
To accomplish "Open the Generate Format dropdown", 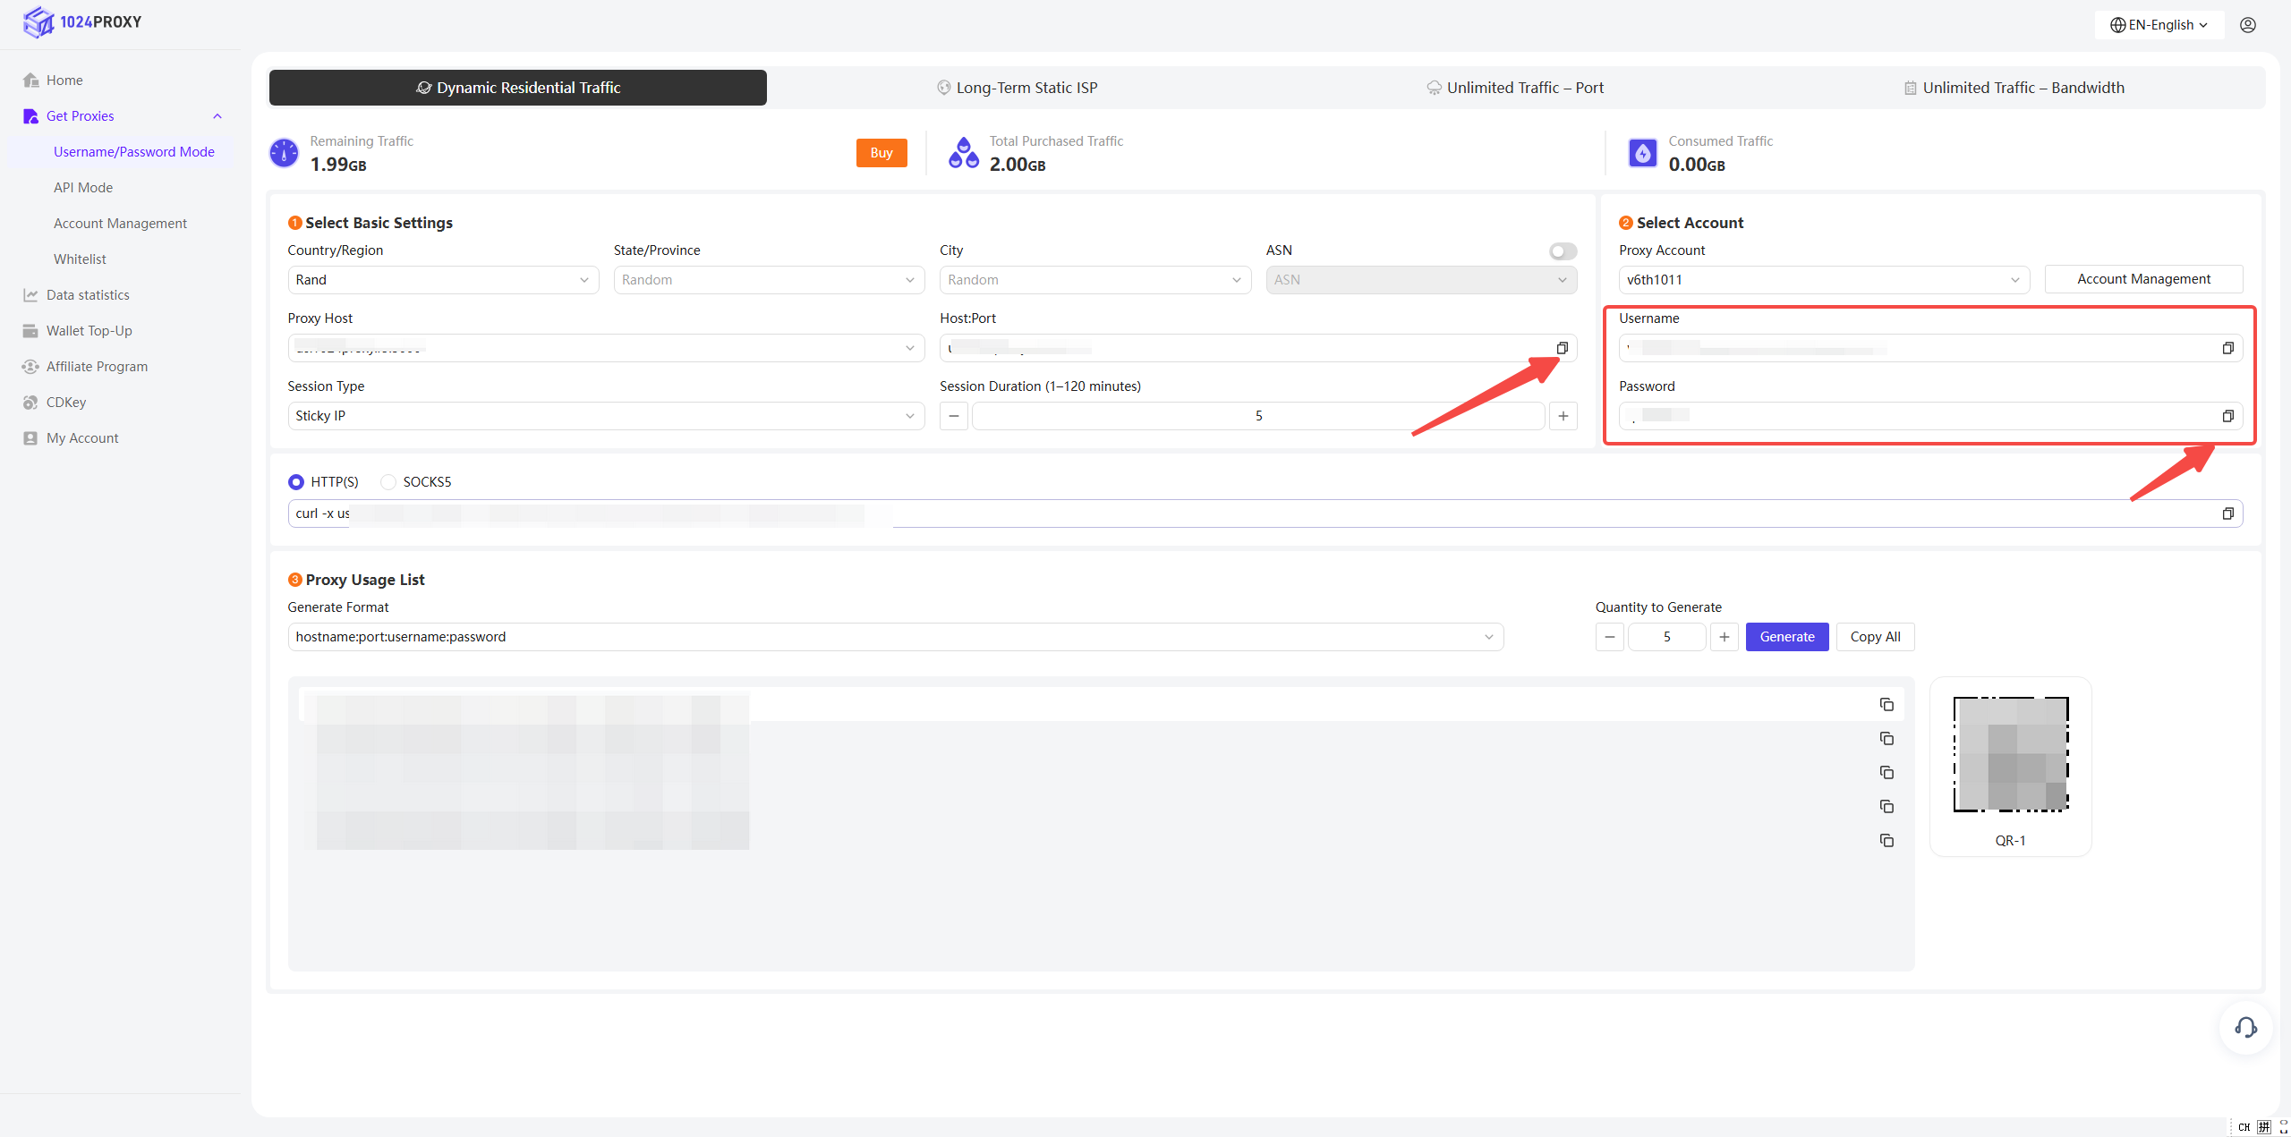I will pos(895,637).
